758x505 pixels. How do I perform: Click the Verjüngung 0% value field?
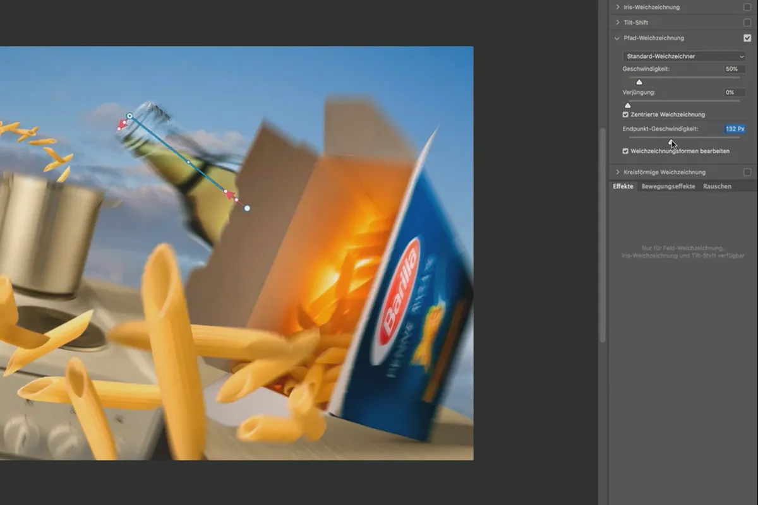pos(735,92)
